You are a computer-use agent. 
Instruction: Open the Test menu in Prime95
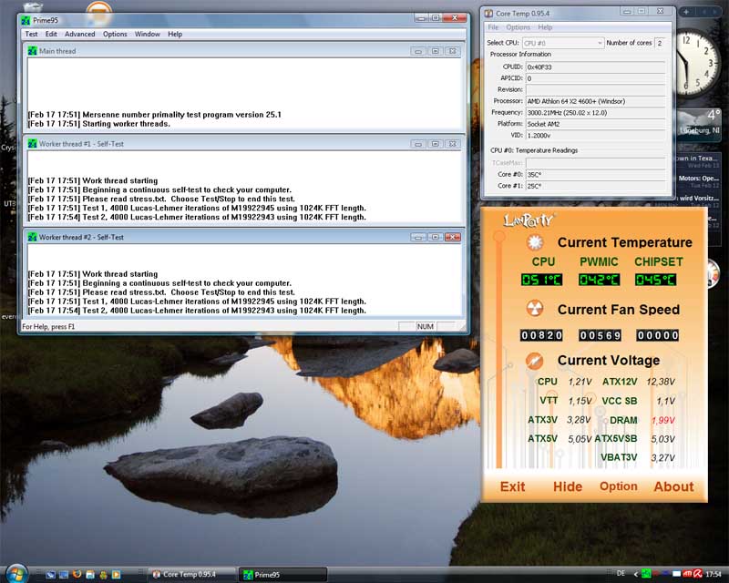tap(31, 34)
